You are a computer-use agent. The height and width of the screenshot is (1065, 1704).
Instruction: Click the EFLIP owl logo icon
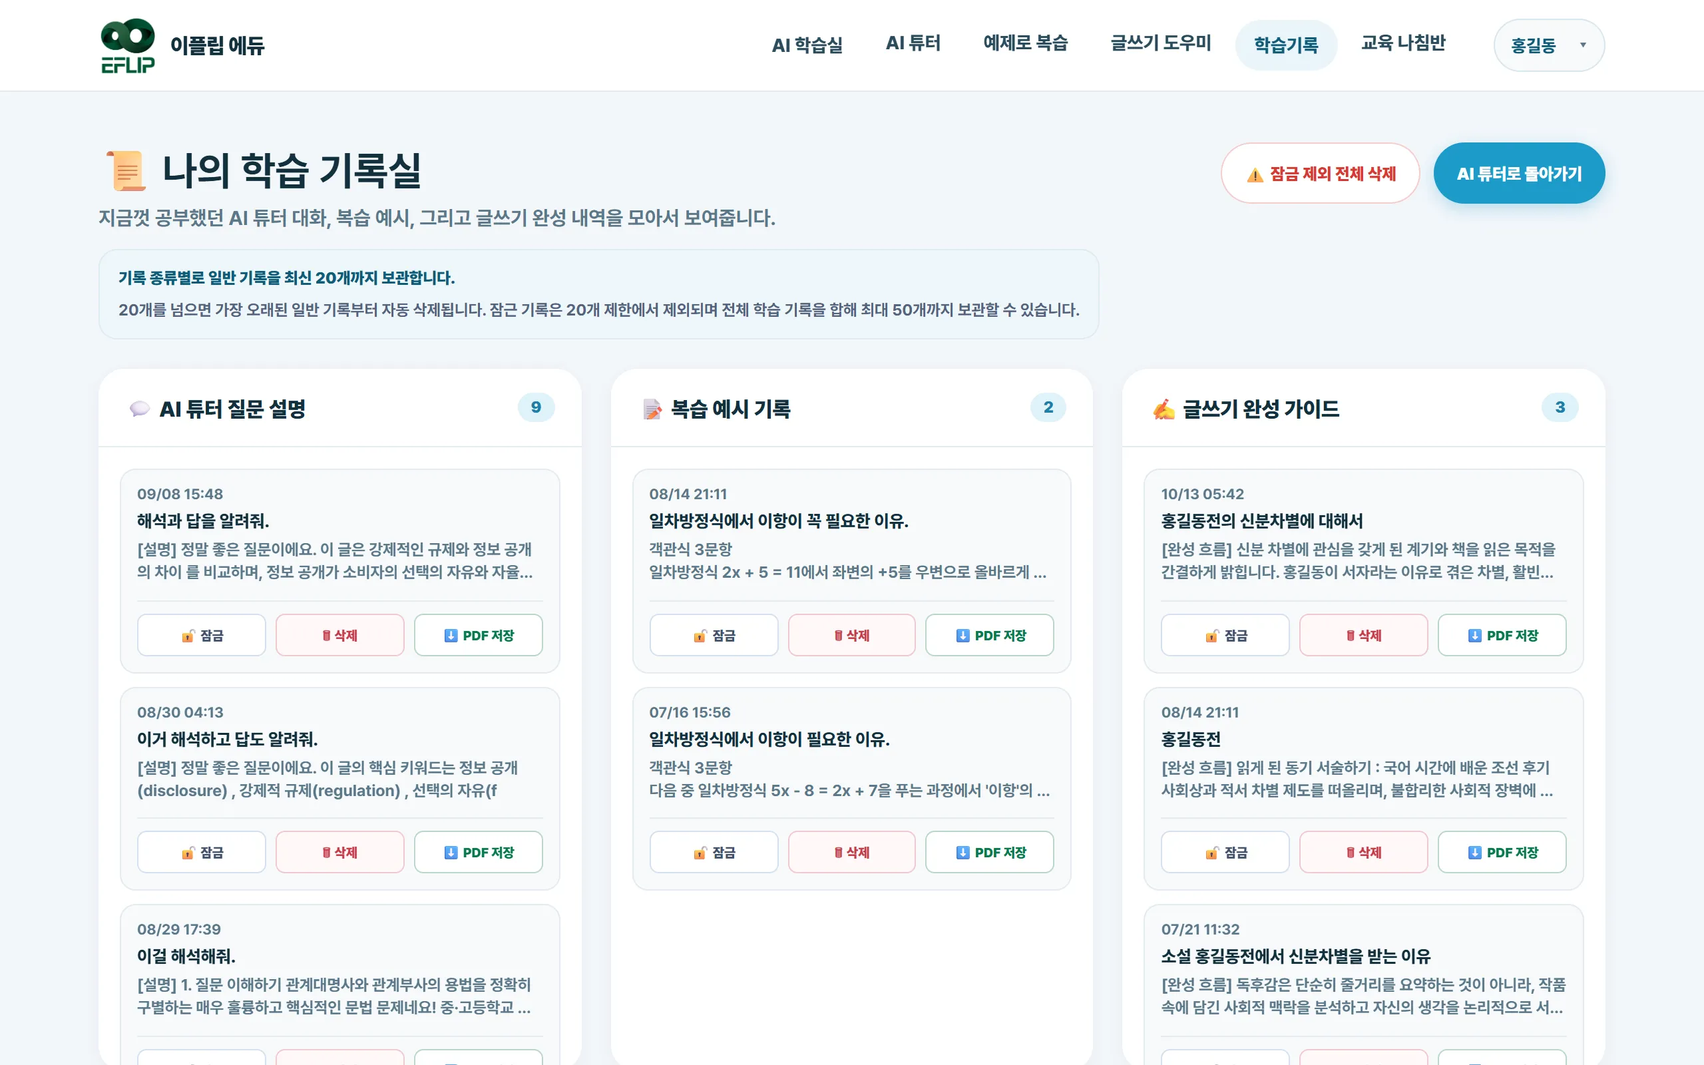pyautogui.click(x=127, y=46)
